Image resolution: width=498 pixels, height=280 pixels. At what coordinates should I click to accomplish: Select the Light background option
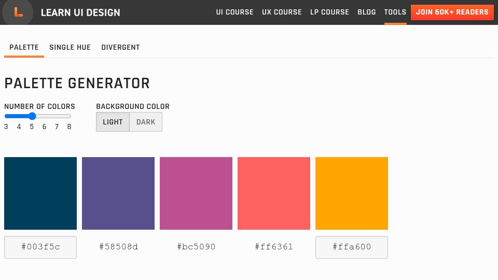coord(113,122)
